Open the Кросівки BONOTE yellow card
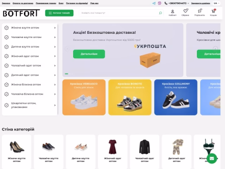The width and height of the screenshot is (225, 169). [130, 97]
